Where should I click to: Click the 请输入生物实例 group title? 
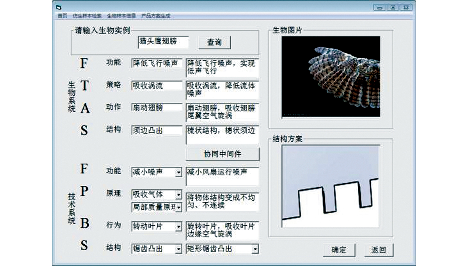102,30
